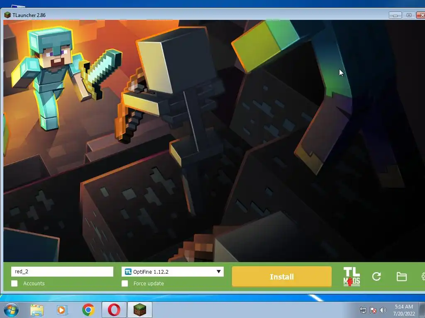This screenshot has width=425, height=318.
Task: Click the red_2 username input field
Action: (62, 272)
